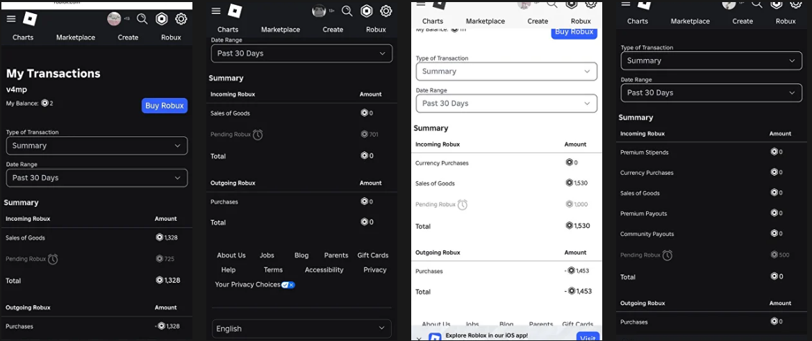Click Roblox logo in v4mp transactions panel
Screen dimensions: 812x341
[x=31, y=19]
